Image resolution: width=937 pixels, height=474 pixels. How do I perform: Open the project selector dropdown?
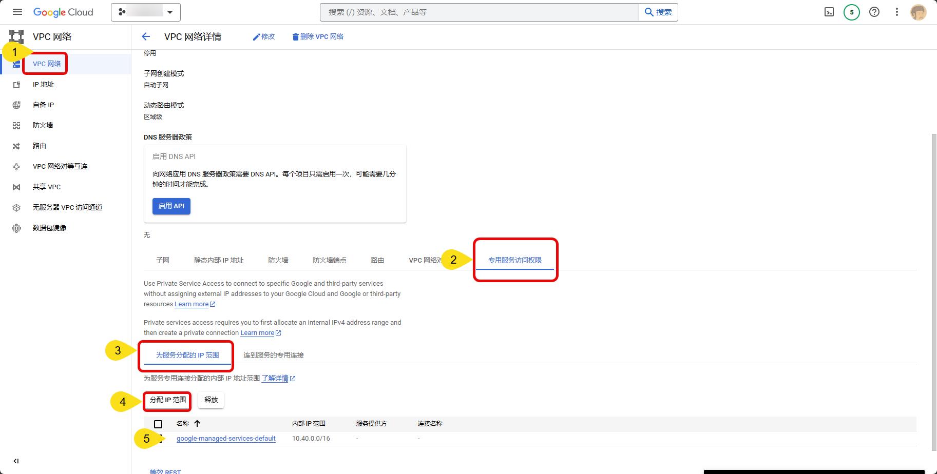click(x=146, y=12)
